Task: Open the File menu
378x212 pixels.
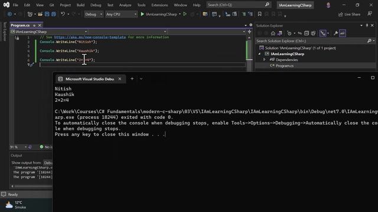Action: coord(15,5)
